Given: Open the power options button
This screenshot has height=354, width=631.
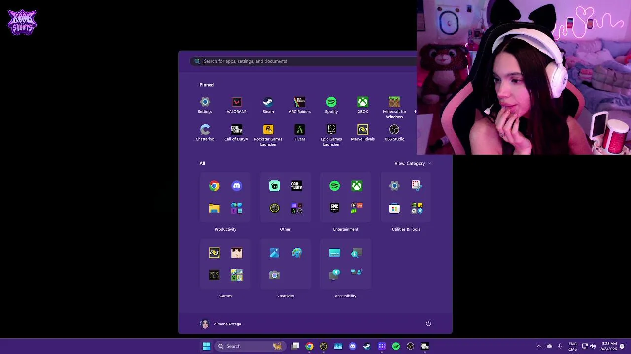Looking at the screenshot, I should (428, 324).
